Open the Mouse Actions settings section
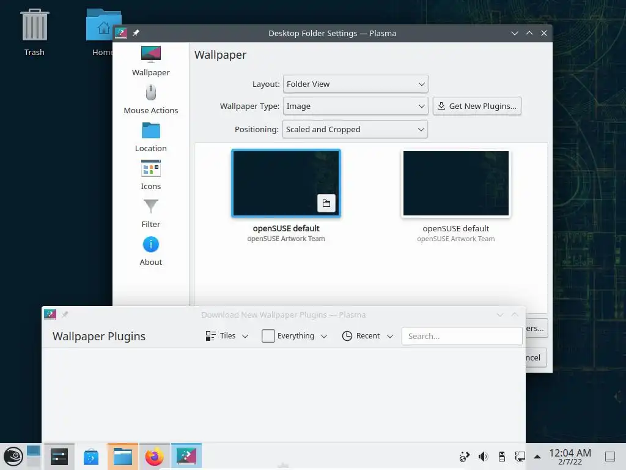 tap(150, 99)
